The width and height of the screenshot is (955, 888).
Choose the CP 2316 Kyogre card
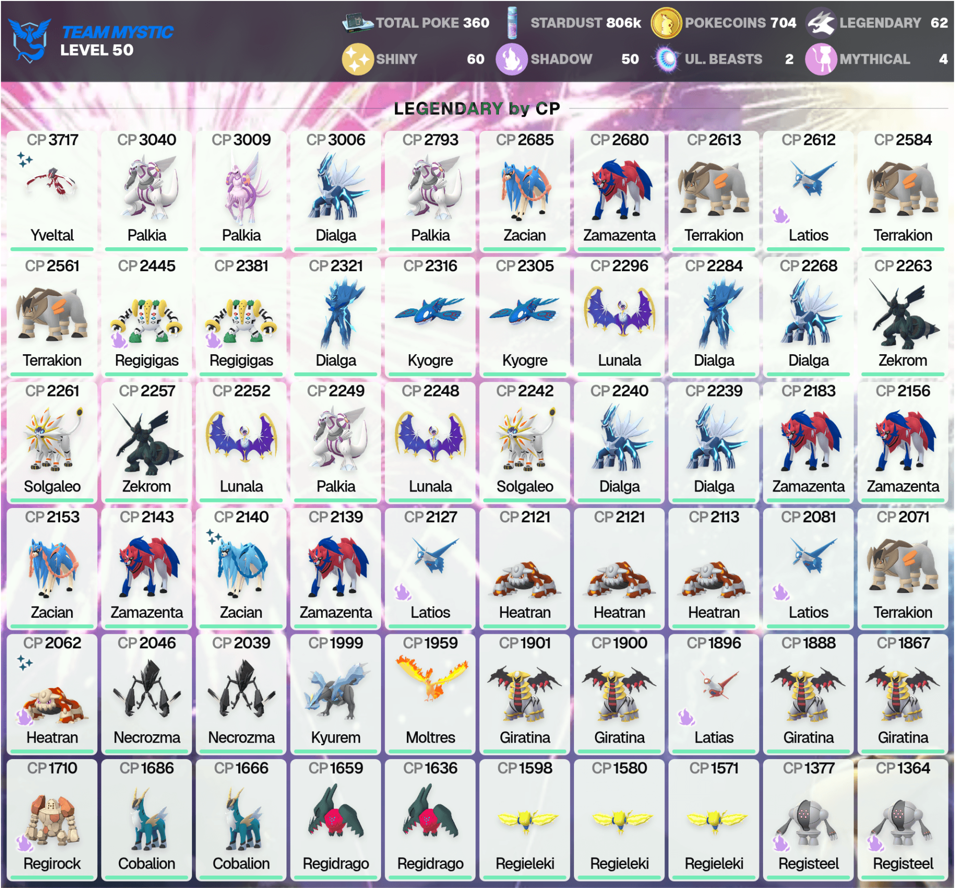pyautogui.click(x=430, y=316)
